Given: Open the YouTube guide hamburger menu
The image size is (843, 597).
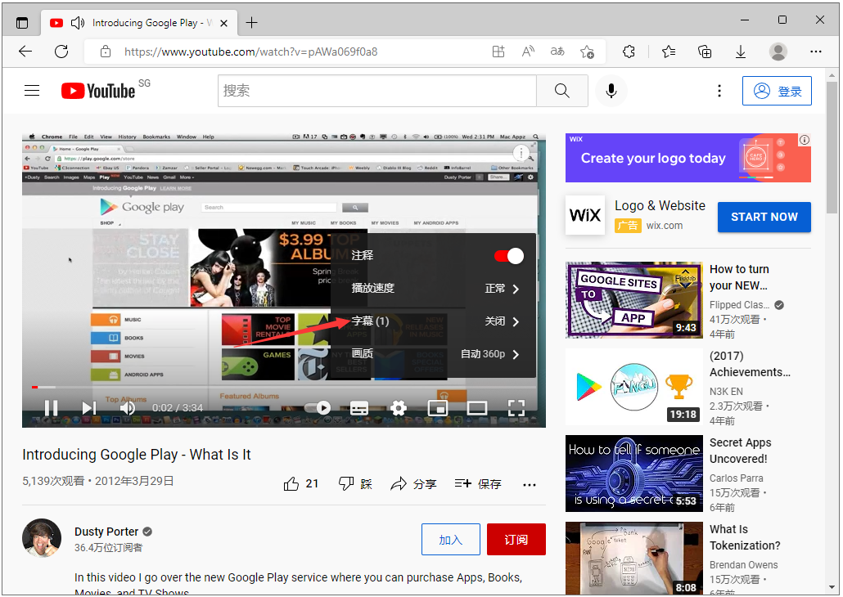Looking at the screenshot, I should click(32, 90).
